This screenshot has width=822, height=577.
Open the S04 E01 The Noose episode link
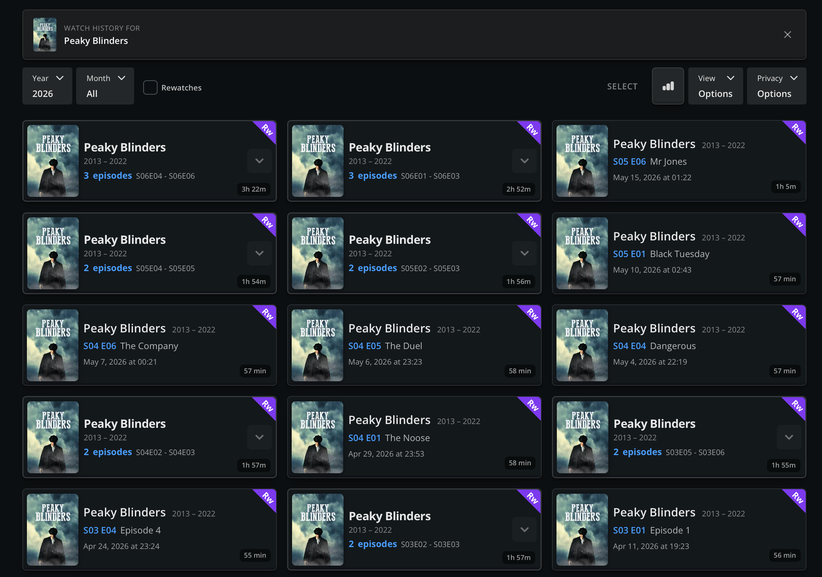[389, 438]
